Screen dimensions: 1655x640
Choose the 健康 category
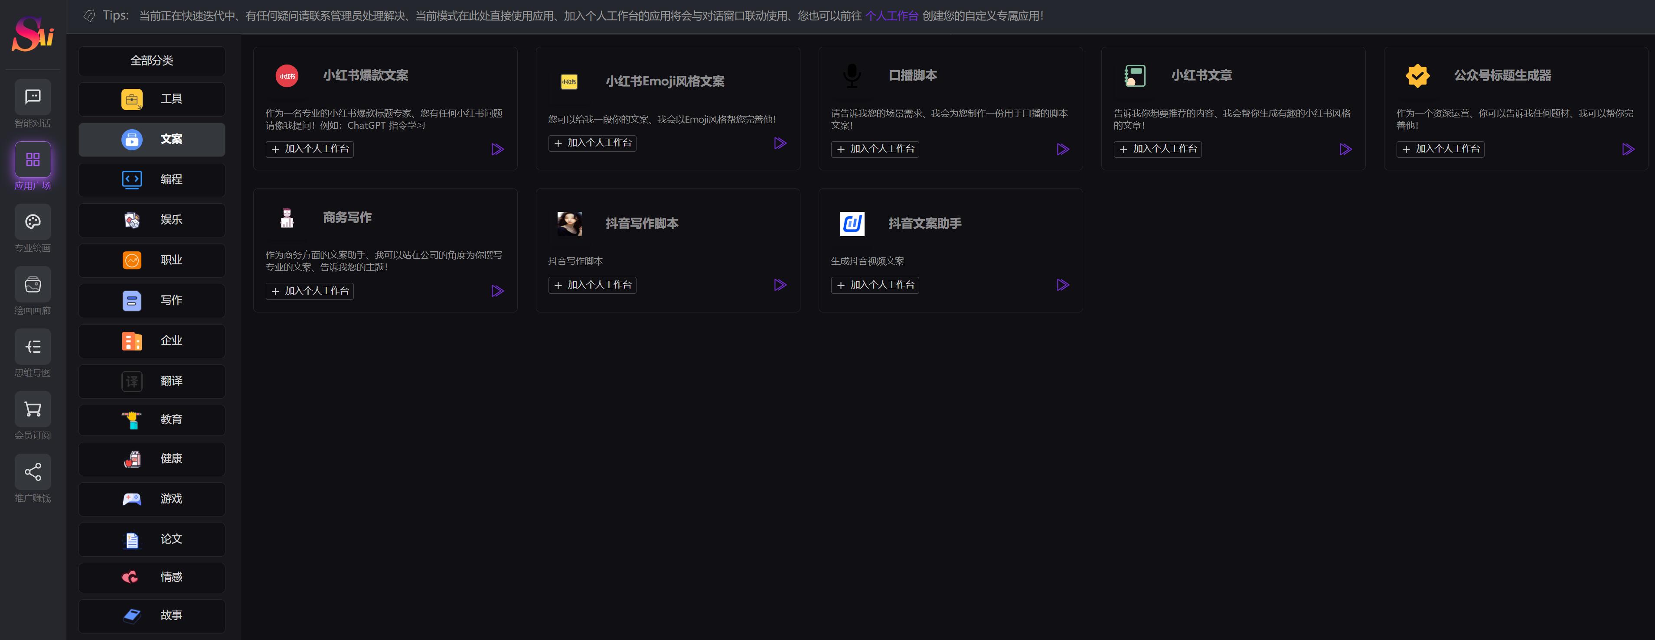(x=152, y=459)
